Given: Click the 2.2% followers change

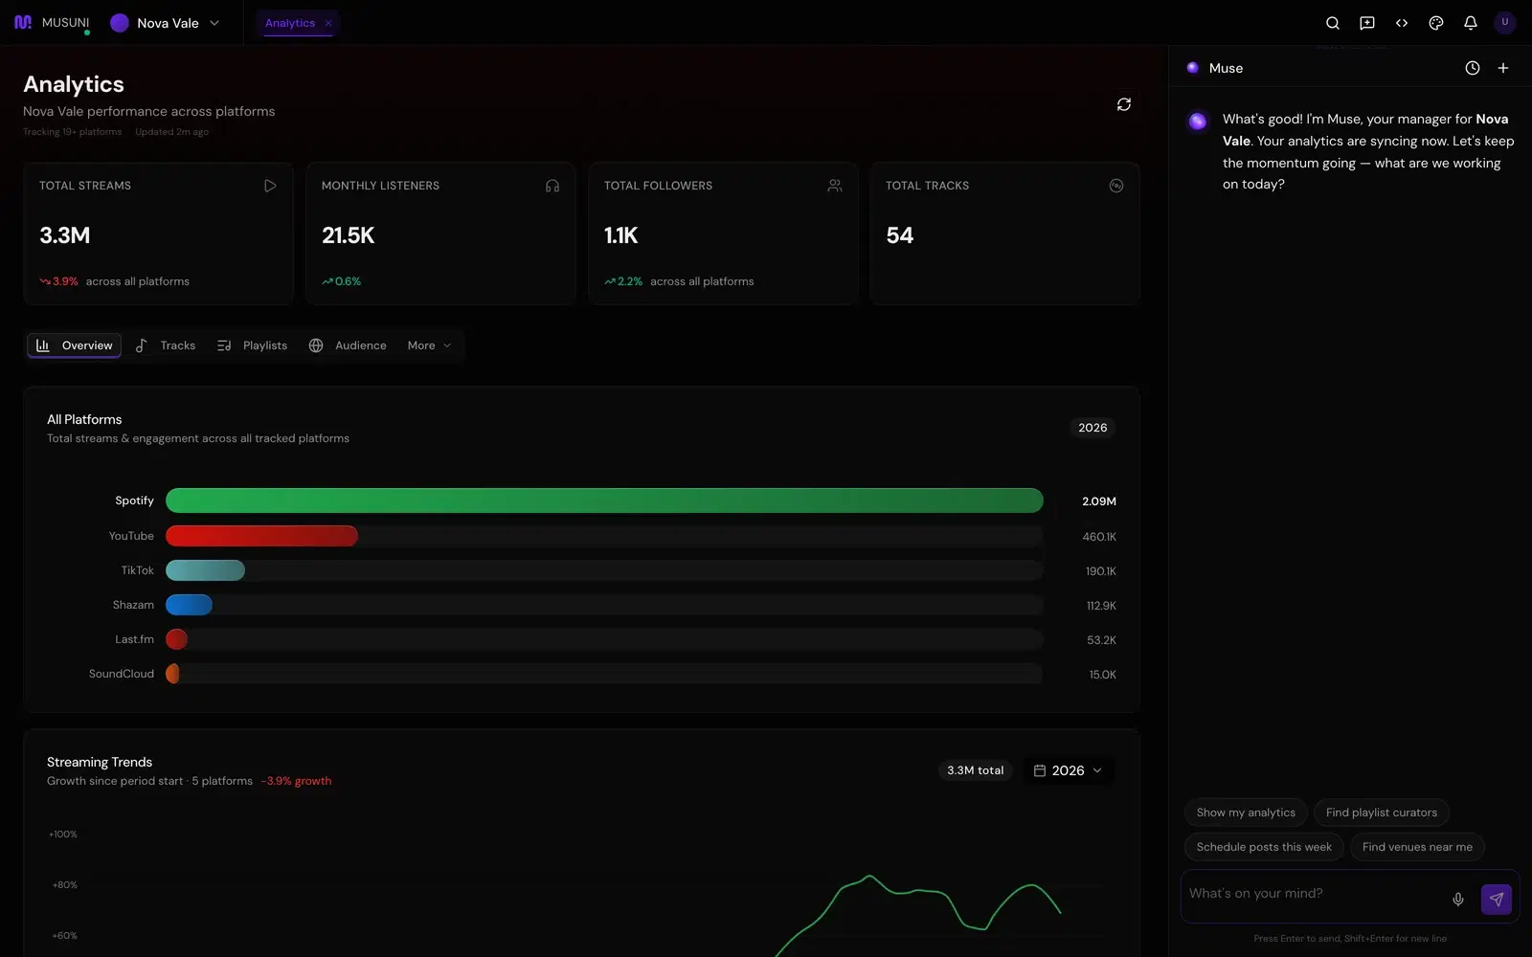Looking at the screenshot, I should coord(623,281).
